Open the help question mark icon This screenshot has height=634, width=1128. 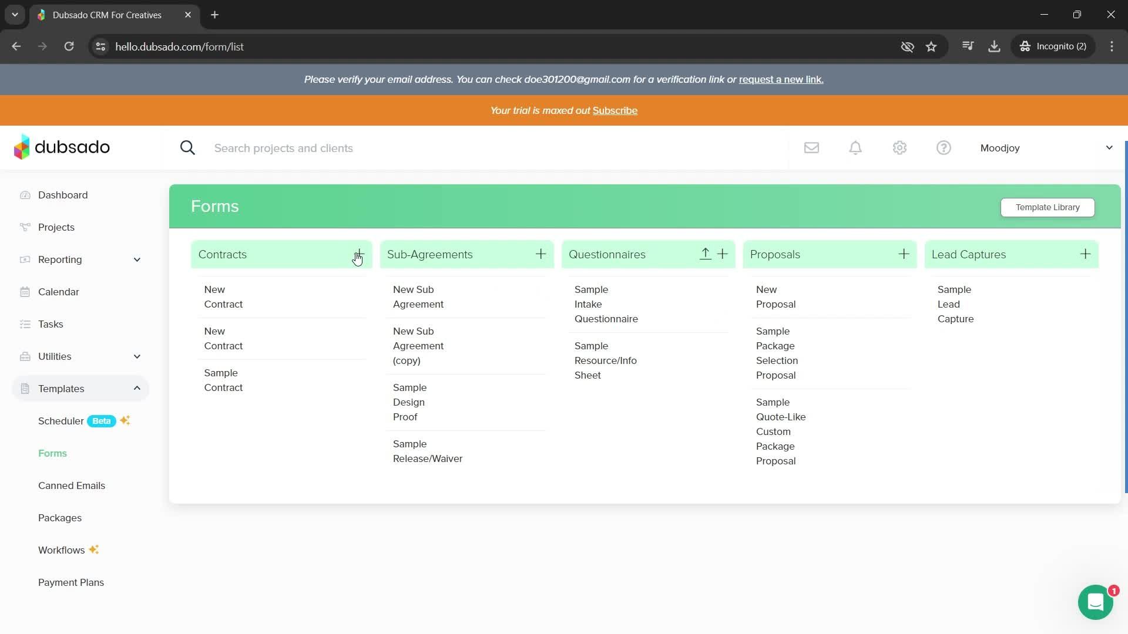pos(944,148)
